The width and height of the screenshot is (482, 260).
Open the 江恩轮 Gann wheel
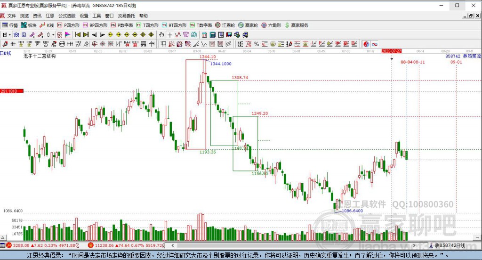click(x=225, y=25)
